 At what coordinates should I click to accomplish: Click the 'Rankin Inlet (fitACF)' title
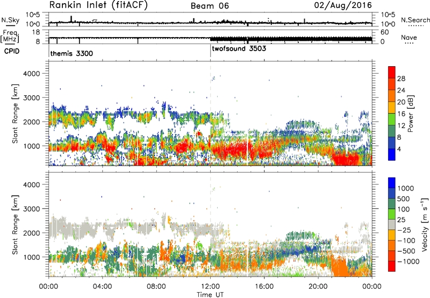[98, 5]
